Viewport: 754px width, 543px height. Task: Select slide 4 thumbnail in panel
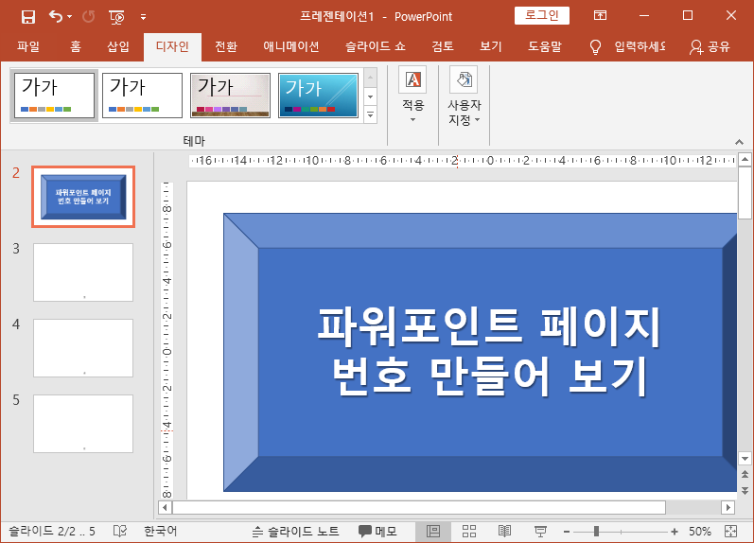[x=83, y=348]
